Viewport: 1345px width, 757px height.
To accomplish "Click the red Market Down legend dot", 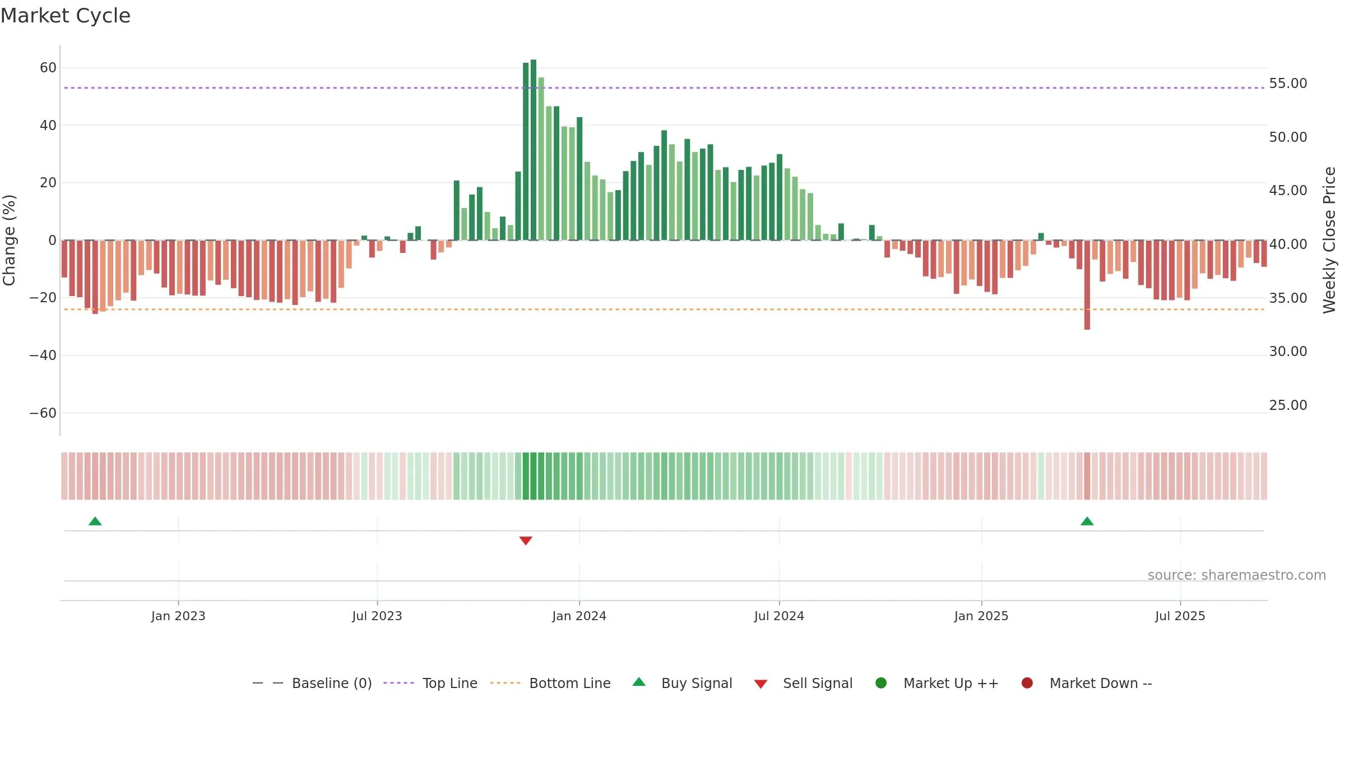I will [x=1027, y=683].
